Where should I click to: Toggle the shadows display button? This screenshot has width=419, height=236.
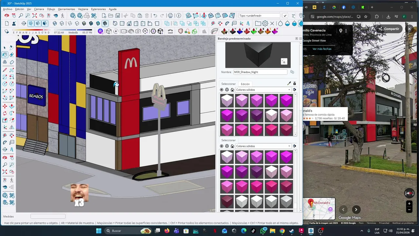point(7,31)
